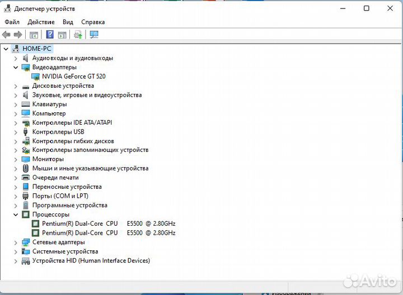Click the Видеоадаптеры display icon

click(26, 67)
